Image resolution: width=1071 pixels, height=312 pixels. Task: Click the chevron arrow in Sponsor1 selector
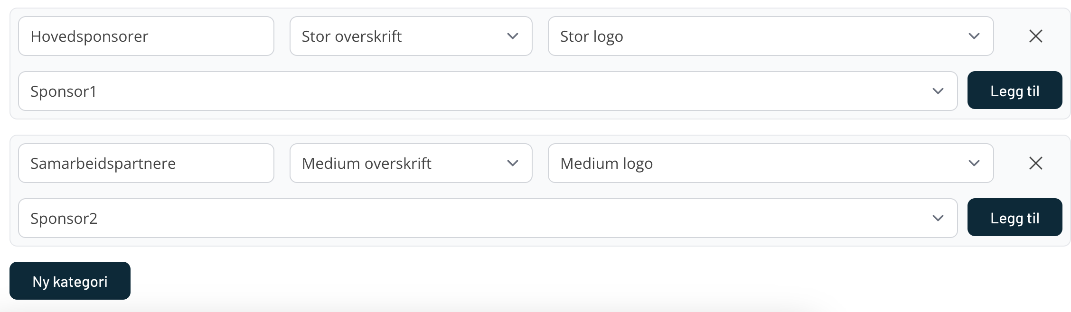[938, 91]
